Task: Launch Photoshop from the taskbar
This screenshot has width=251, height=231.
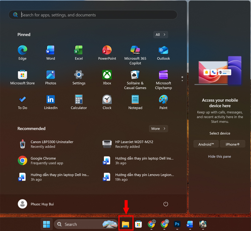Action: click(177, 224)
